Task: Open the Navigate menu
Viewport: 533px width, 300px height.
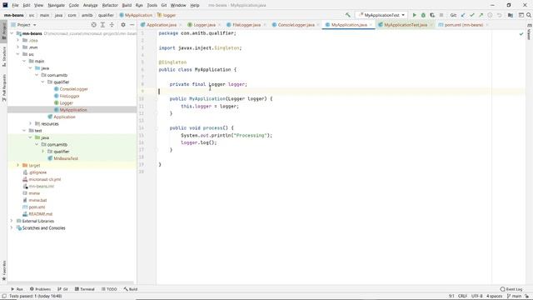Action: point(56,5)
